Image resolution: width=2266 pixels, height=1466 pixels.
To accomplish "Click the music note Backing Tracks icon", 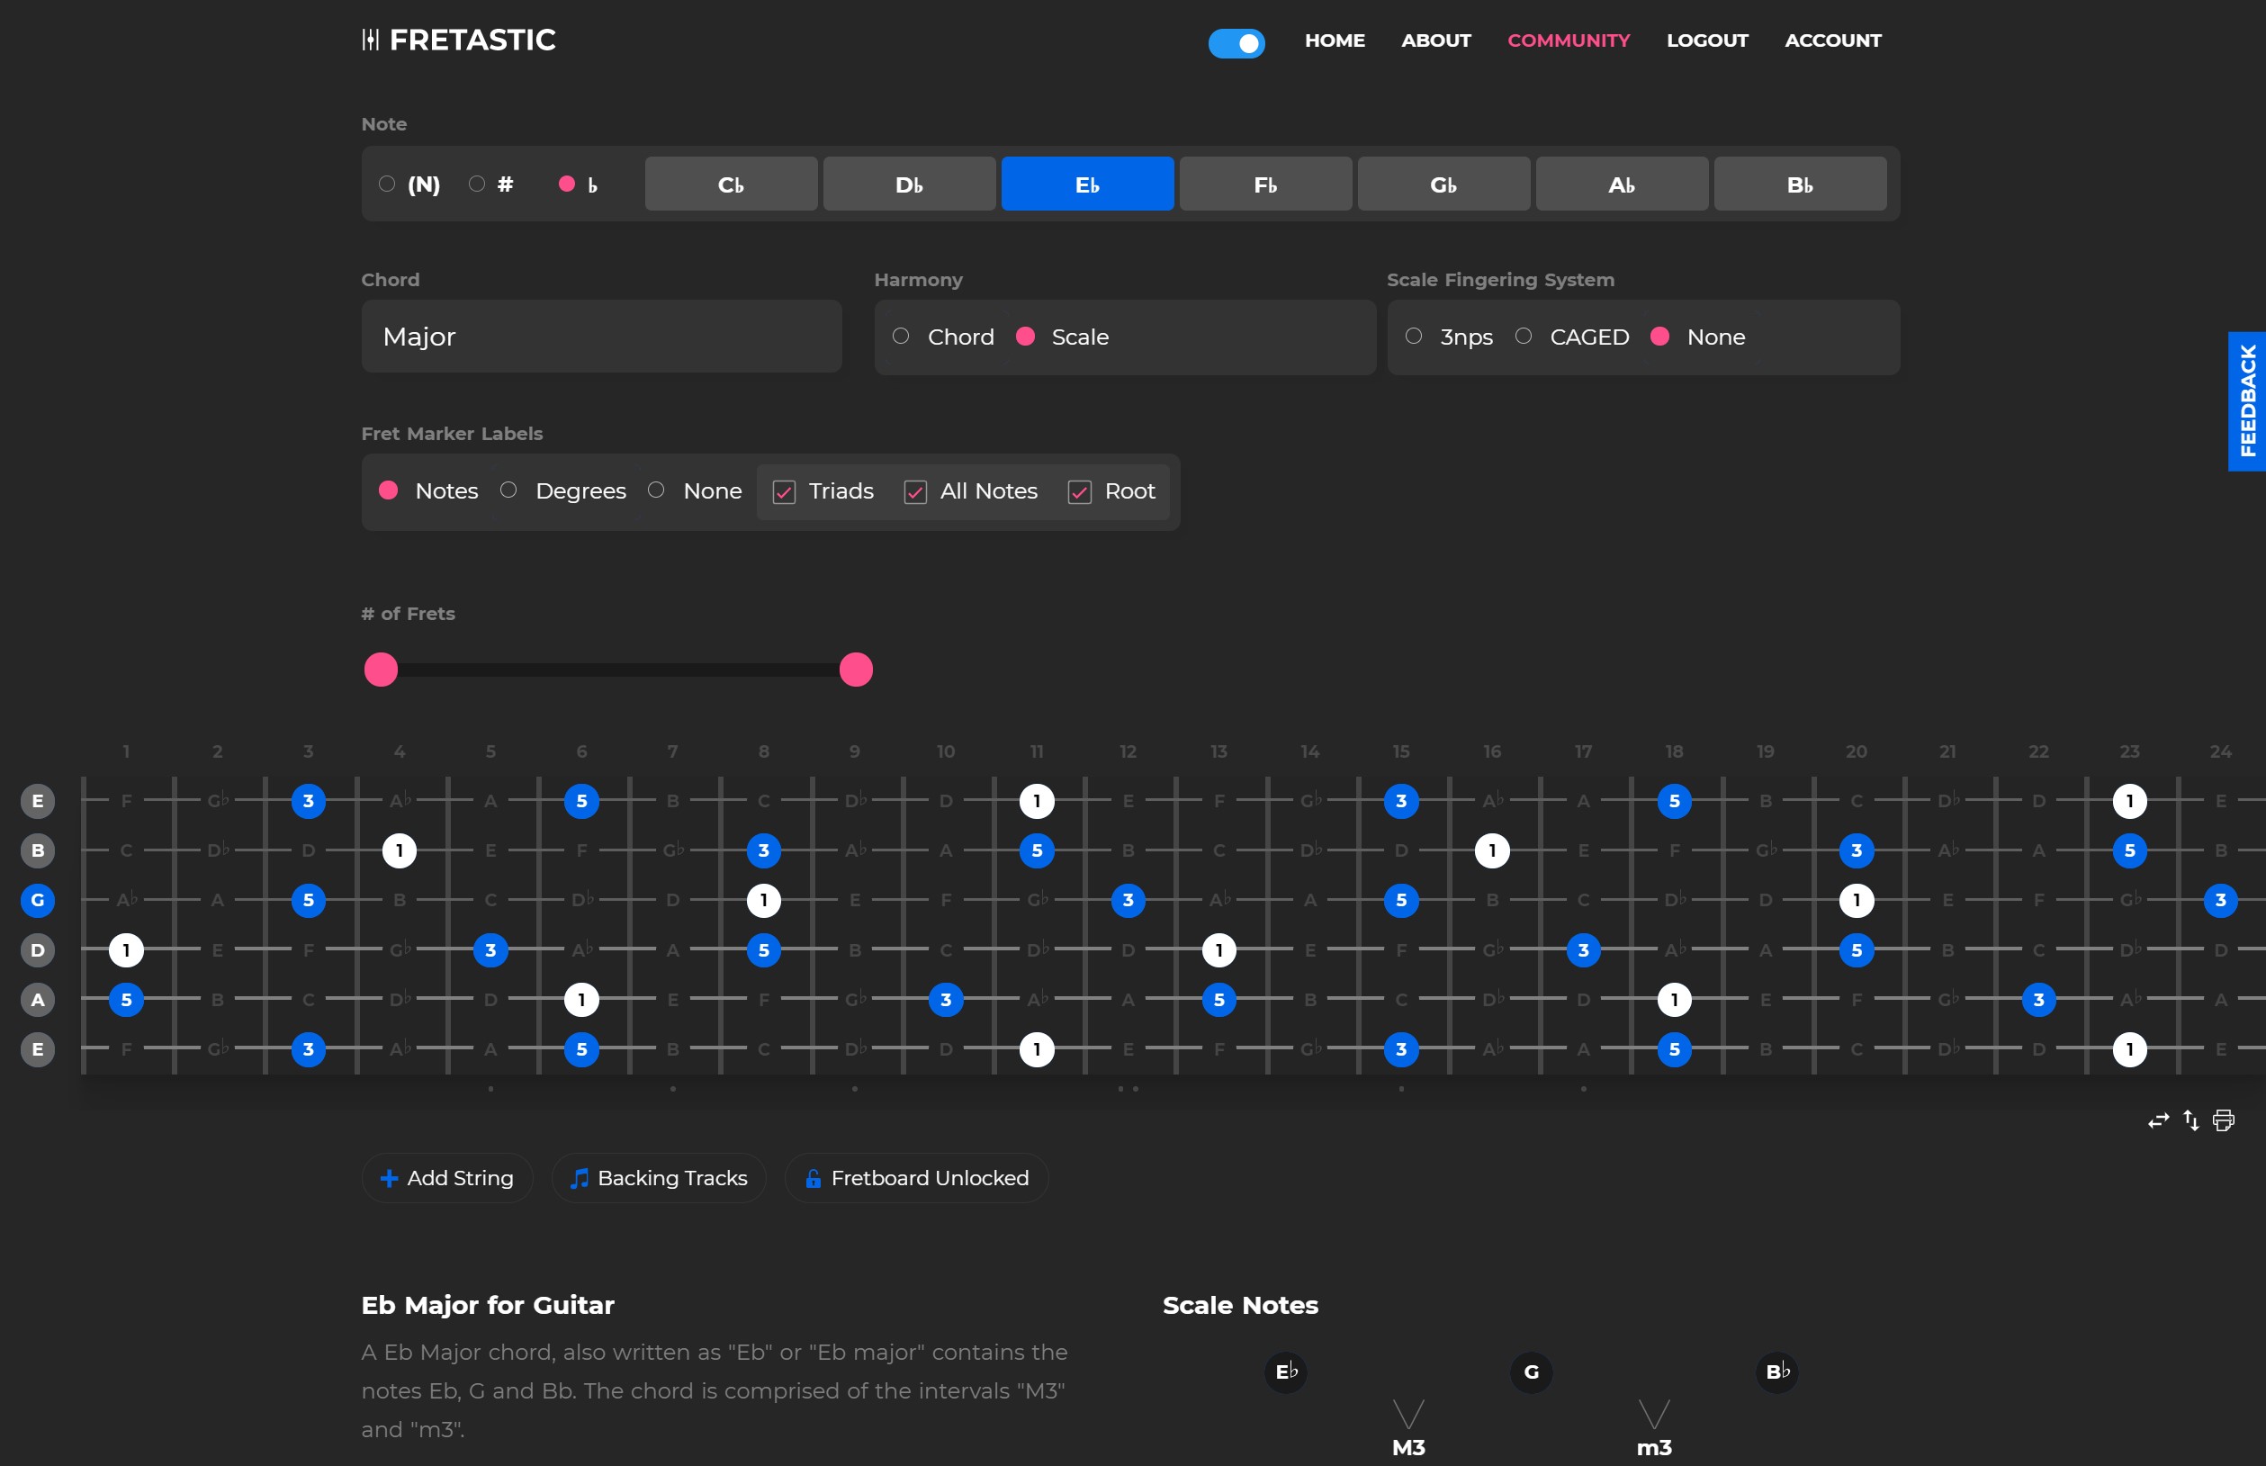I will (579, 1179).
